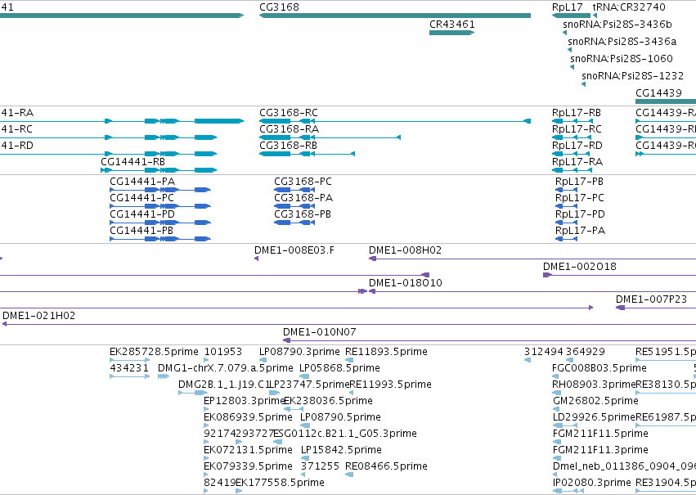The height and width of the screenshot is (495, 696).
Task: Open the RpL17-PD protein label
Action: coord(580,214)
